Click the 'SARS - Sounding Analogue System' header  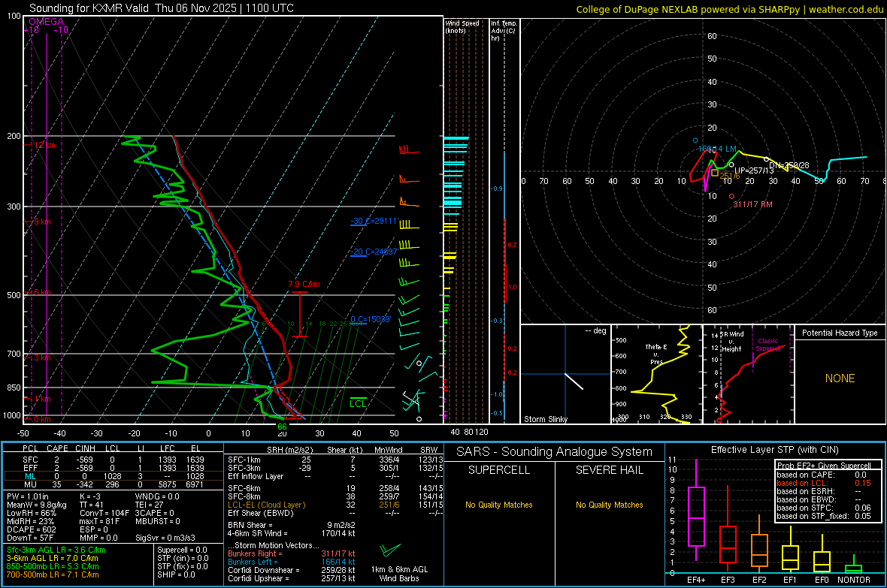(555, 452)
